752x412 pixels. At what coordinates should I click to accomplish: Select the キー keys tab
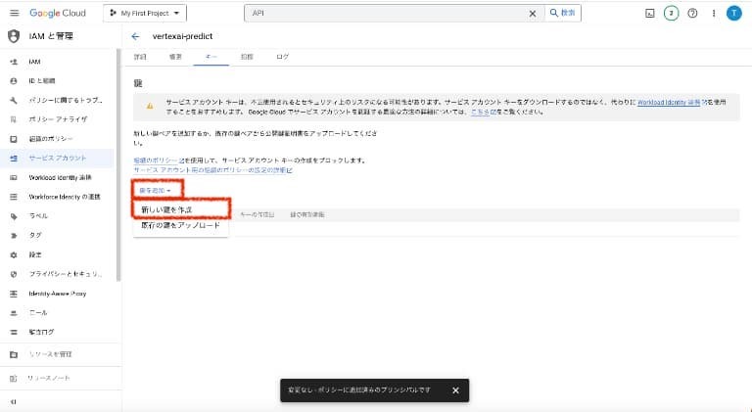[211, 57]
